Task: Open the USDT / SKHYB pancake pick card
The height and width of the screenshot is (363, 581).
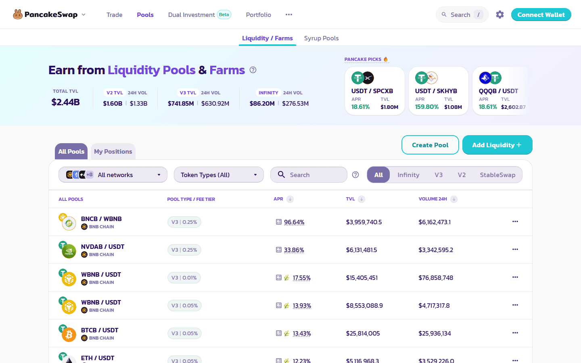Action: pos(439,91)
